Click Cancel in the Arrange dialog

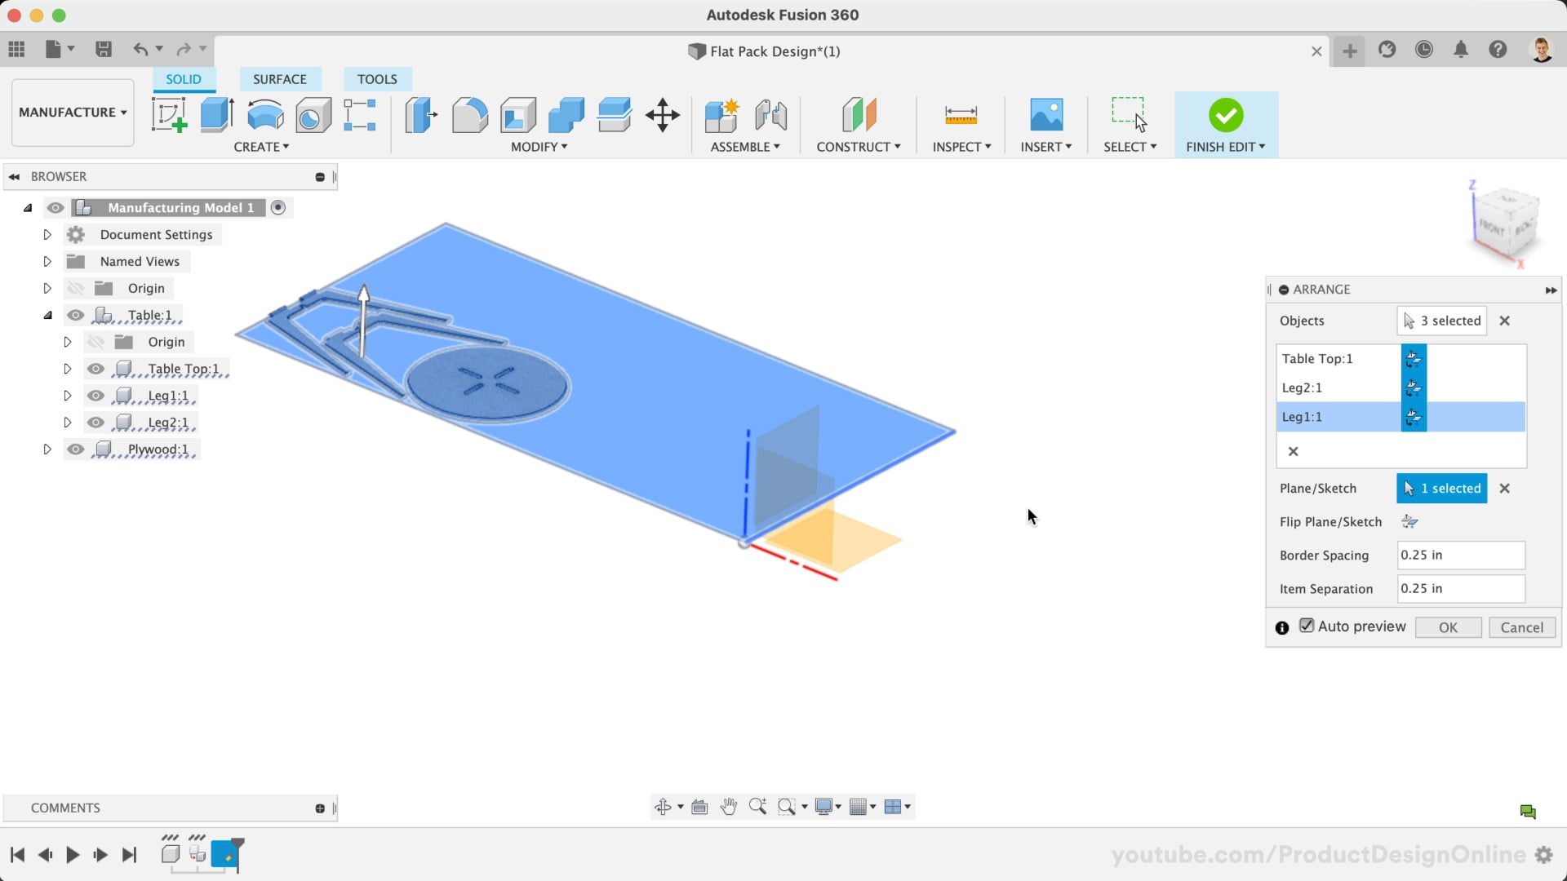(x=1522, y=627)
